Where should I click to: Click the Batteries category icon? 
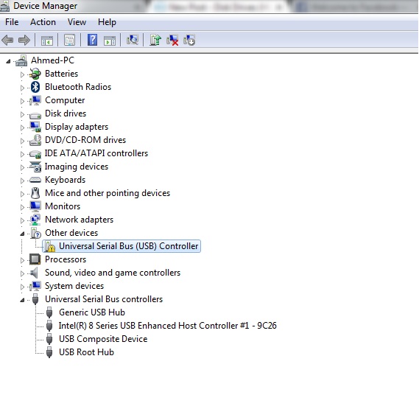pos(35,74)
